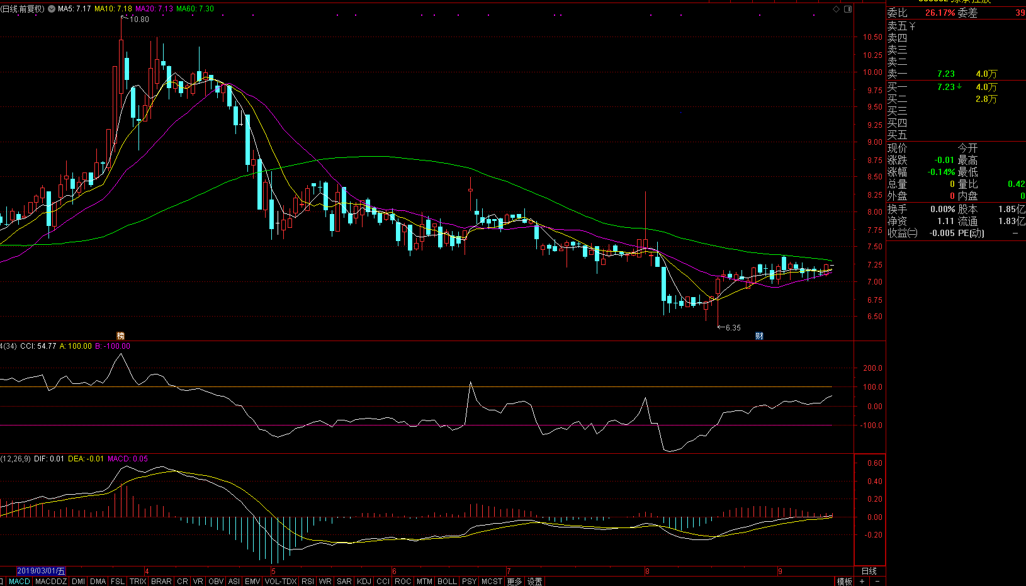This screenshot has width=1026, height=586.
Task: Click the plus zoom-in button
Action: coord(862,582)
